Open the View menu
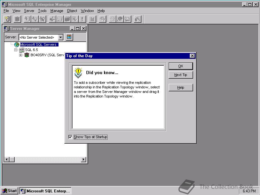This screenshot has height=195, width=260. click(17, 11)
